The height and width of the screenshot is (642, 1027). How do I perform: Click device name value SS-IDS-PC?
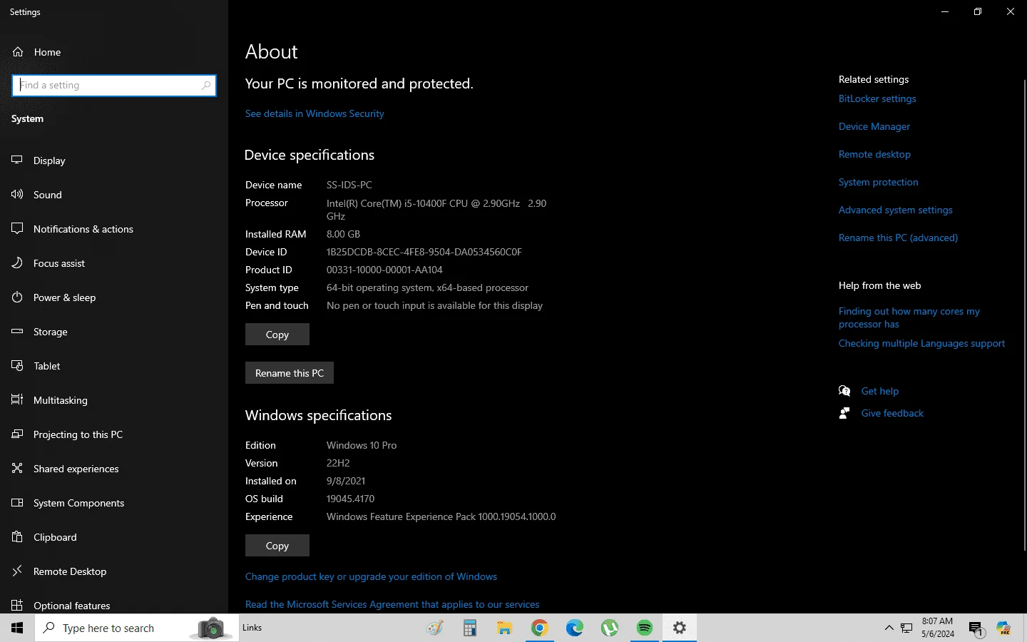(x=349, y=185)
